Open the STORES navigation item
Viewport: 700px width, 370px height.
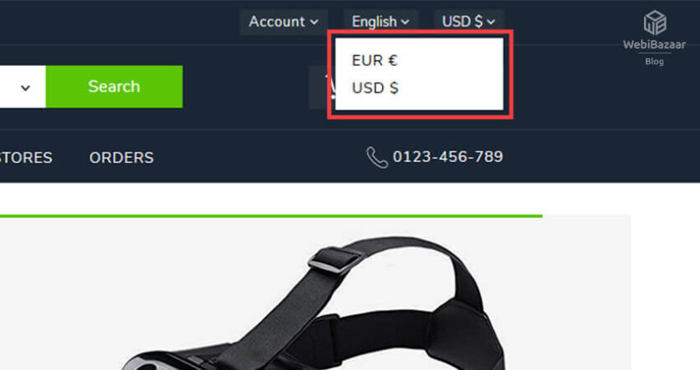pos(26,158)
